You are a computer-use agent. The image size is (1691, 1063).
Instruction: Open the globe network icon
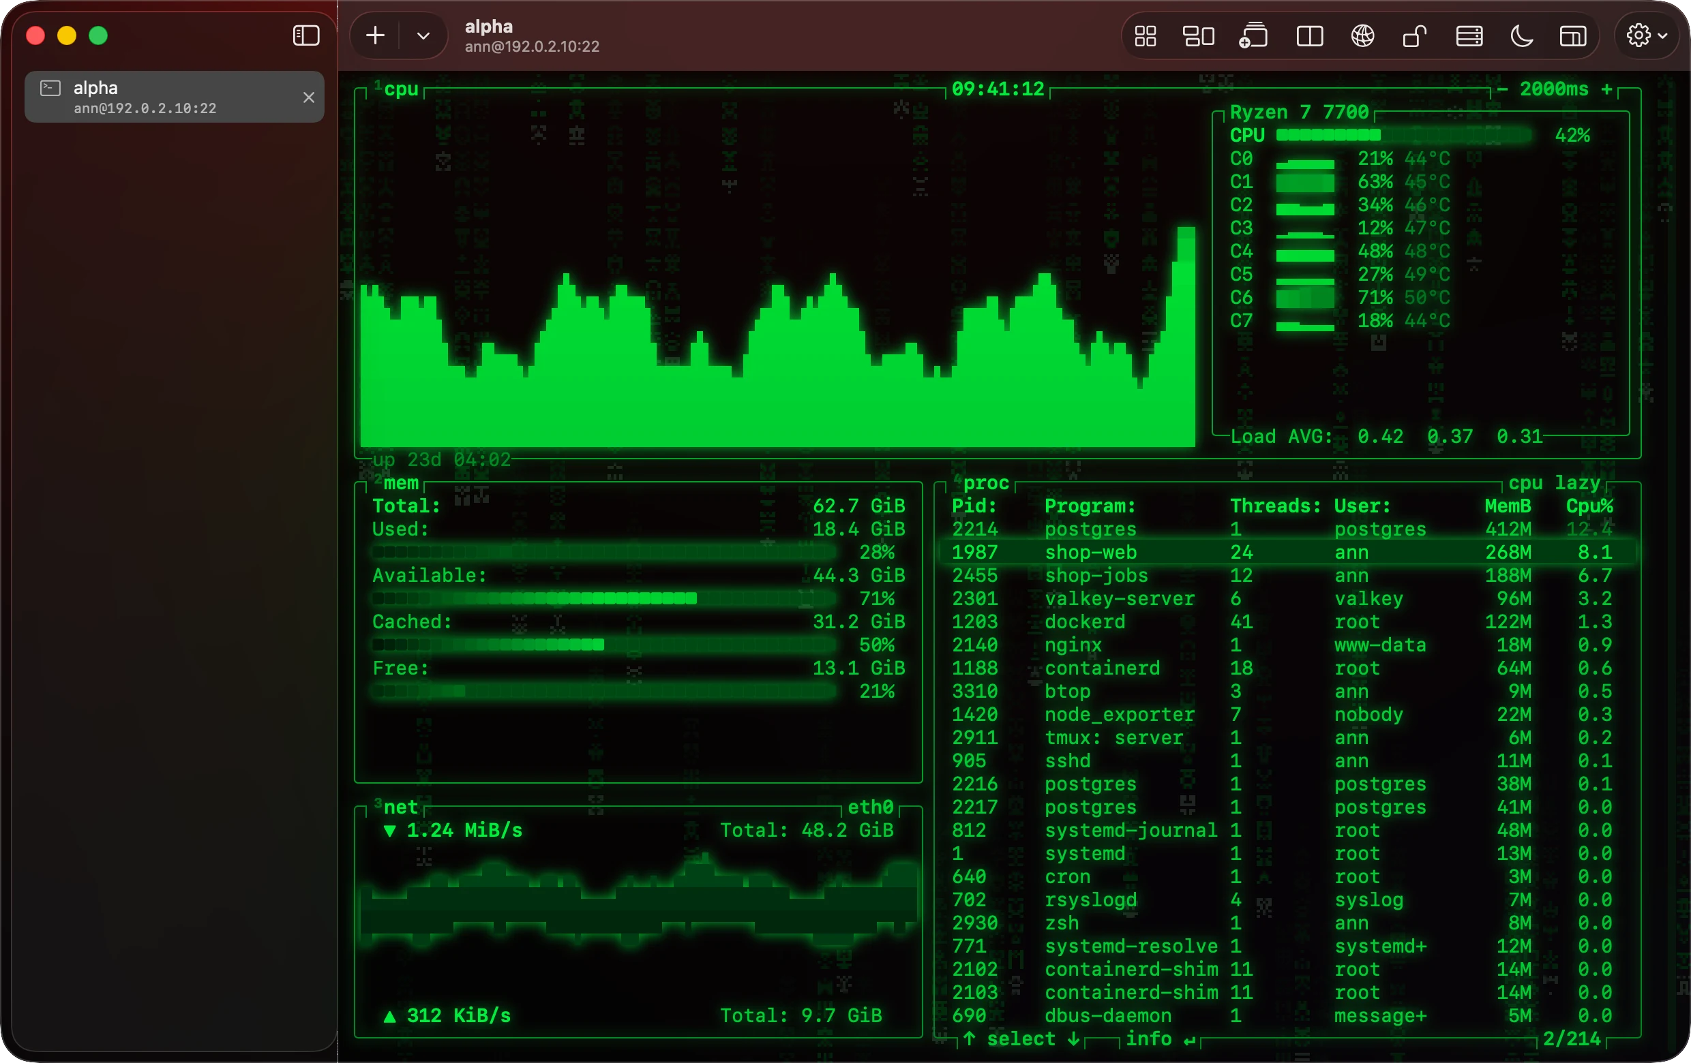pyautogui.click(x=1362, y=36)
